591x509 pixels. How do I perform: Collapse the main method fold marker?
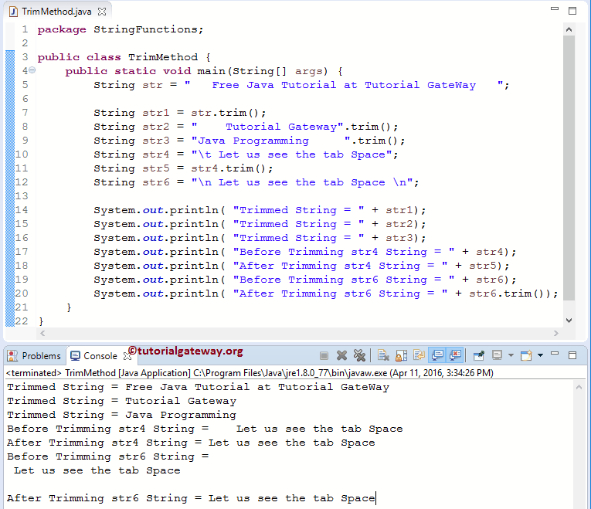[x=31, y=71]
